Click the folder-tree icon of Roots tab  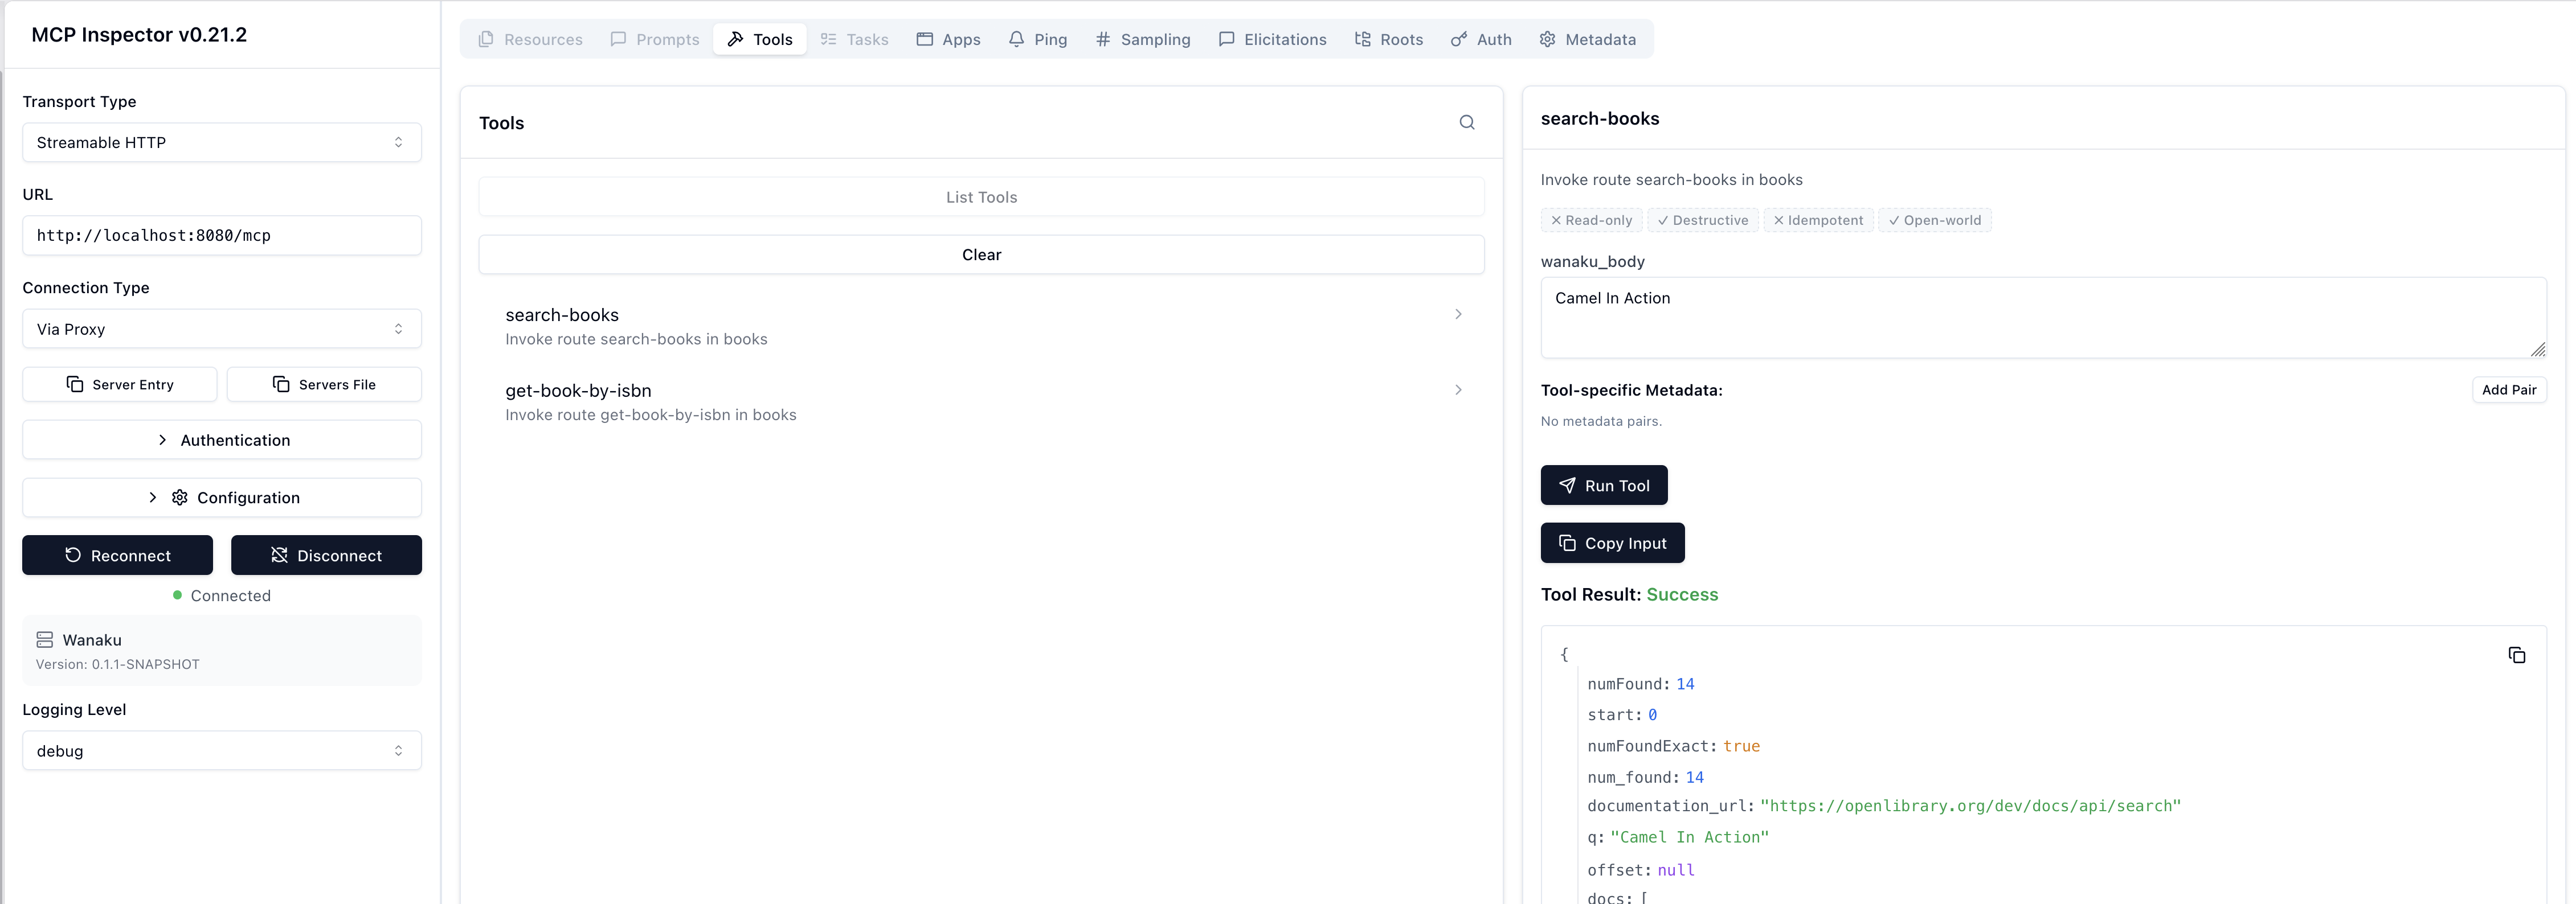1362,39
